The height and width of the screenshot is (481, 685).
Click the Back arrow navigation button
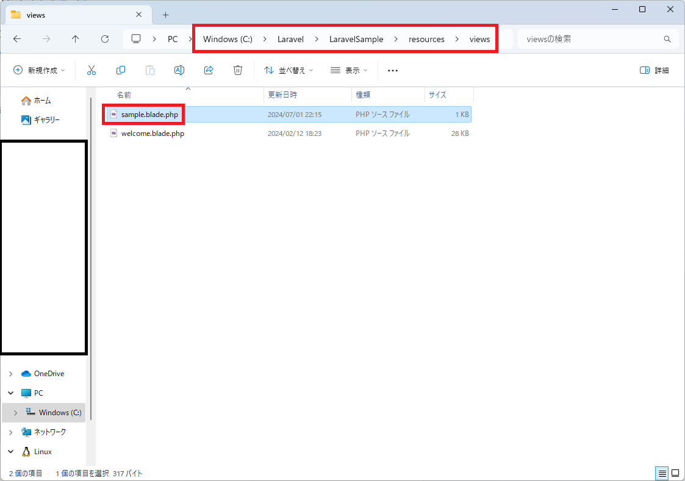pyautogui.click(x=17, y=39)
